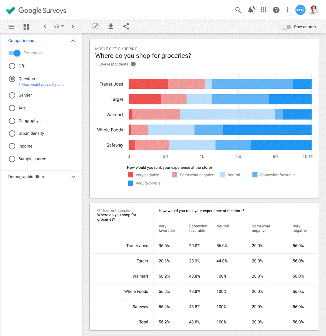
Task: Click the Walmart table row label
Action: pos(140,276)
